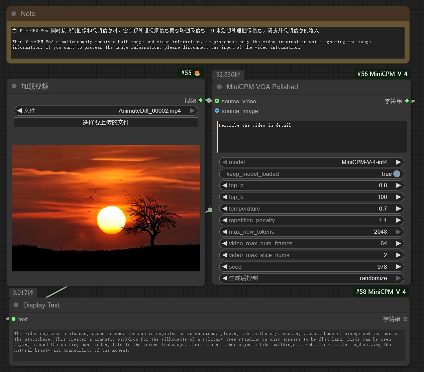Increase top_p with right arrow
This screenshot has height=372, width=424.
(x=398, y=185)
